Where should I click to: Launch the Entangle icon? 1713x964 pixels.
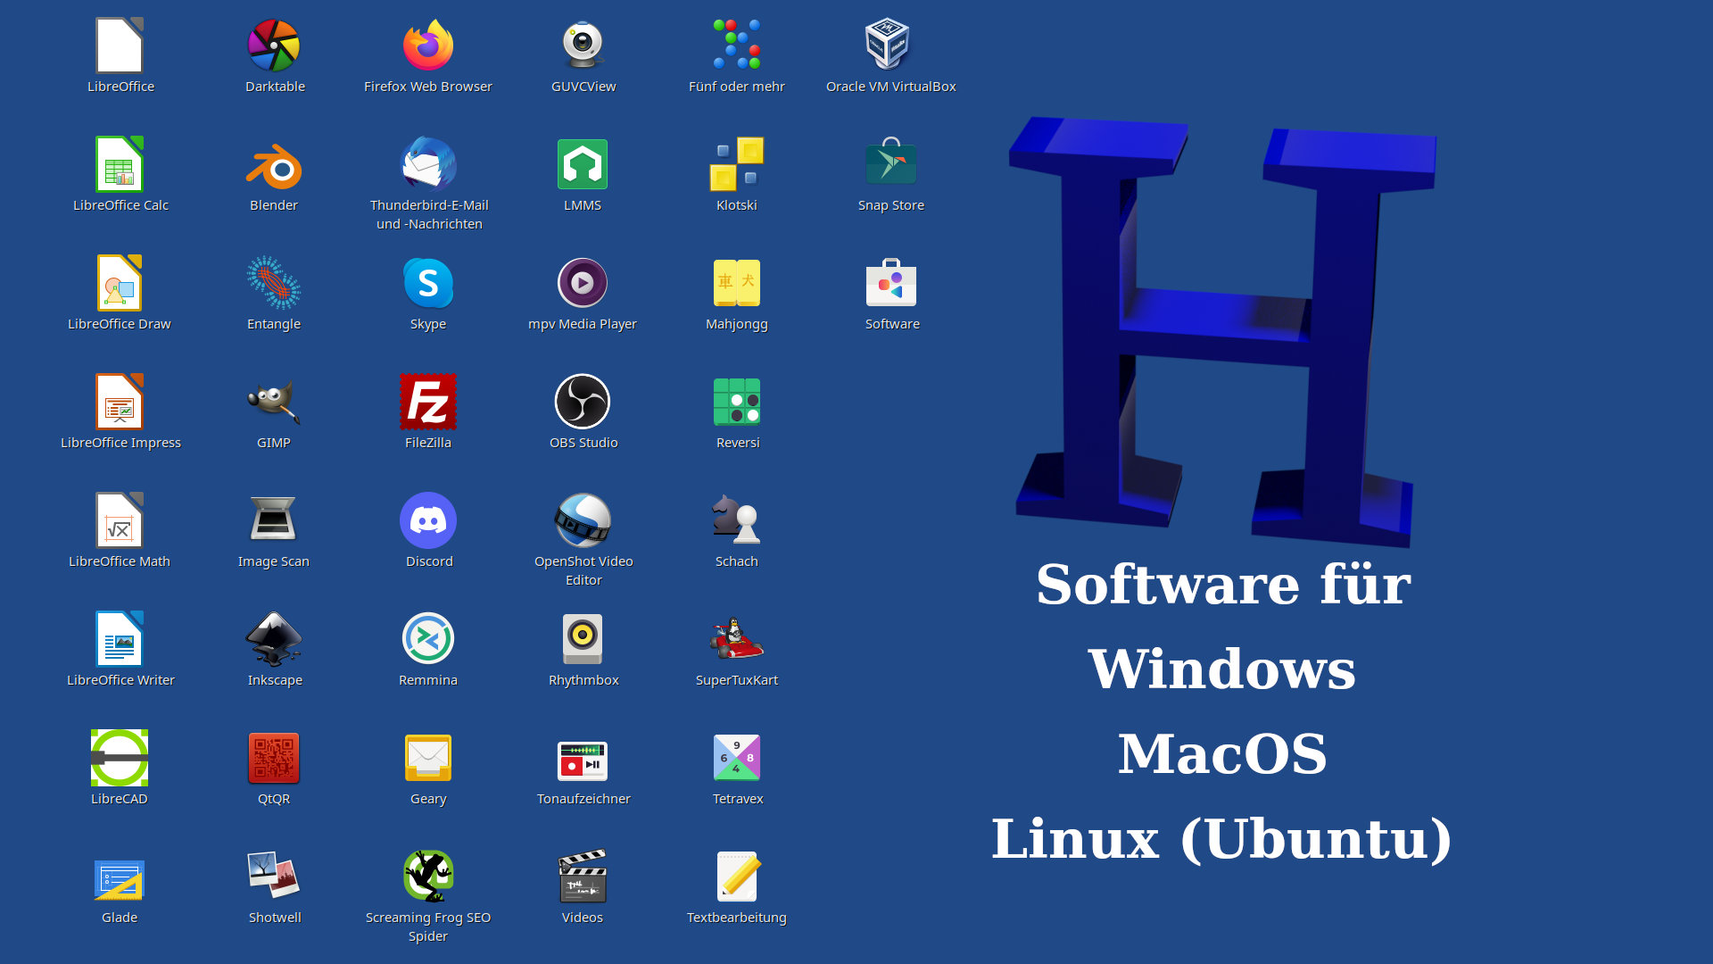[274, 283]
